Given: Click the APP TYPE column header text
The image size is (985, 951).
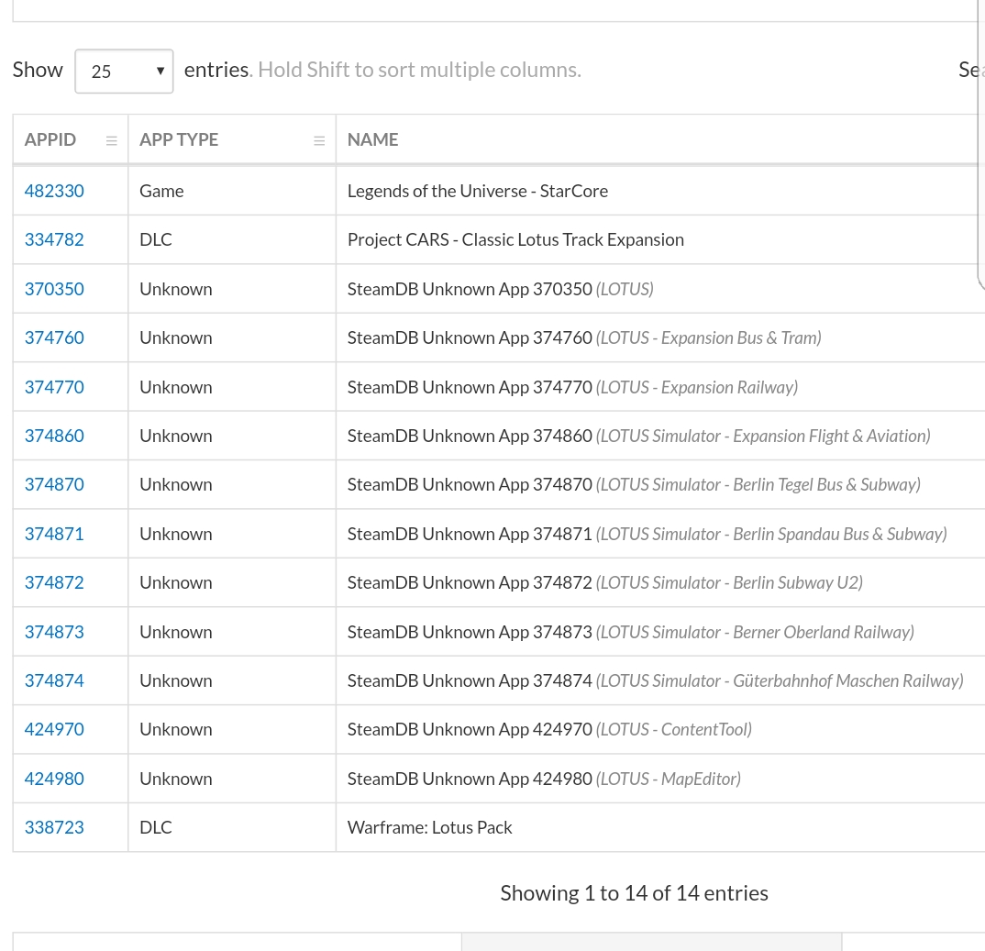Looking at the screenshot, I should (179, 139).
